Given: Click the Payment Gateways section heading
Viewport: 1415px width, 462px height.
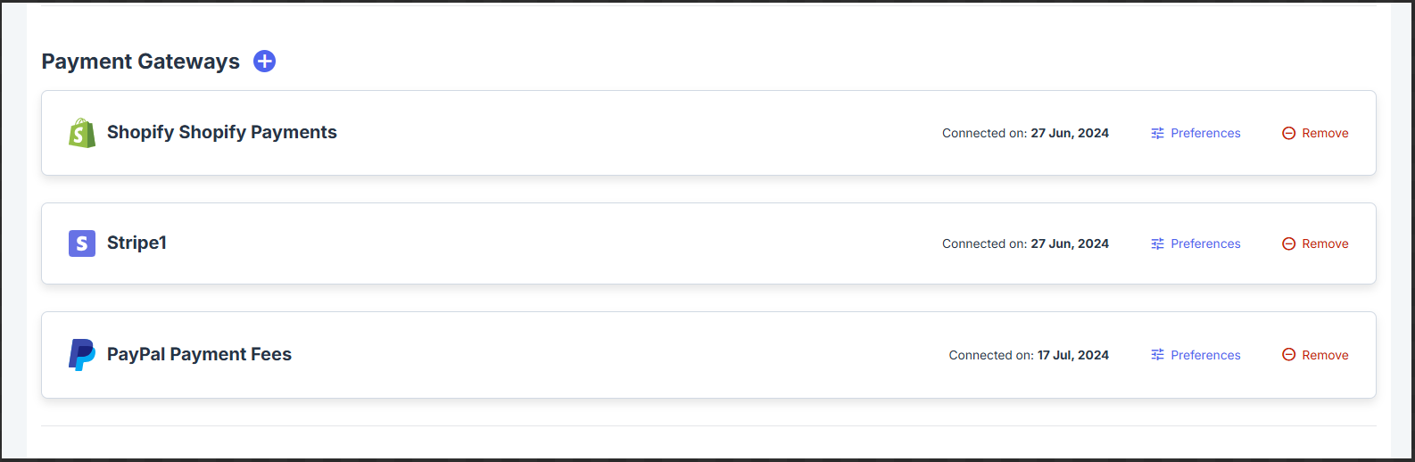Looking at the screenshot, I should click(x=141, y=62).
